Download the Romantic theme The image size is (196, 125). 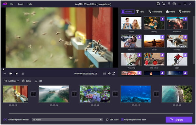point(185,19)
